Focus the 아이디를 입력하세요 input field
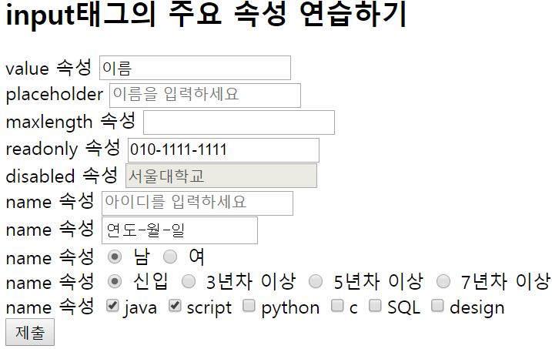 [x=197, y=203]
